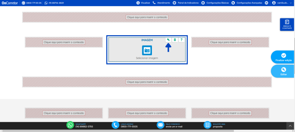Open the mail icon in top bar
295x132 pixels.
tap(266, 3)
